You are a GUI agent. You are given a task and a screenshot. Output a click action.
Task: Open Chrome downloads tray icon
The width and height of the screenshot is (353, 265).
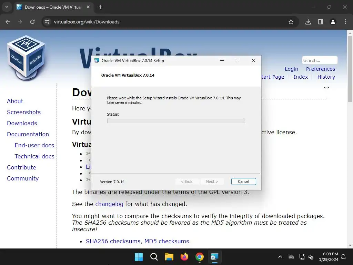(x=308, y=22)
